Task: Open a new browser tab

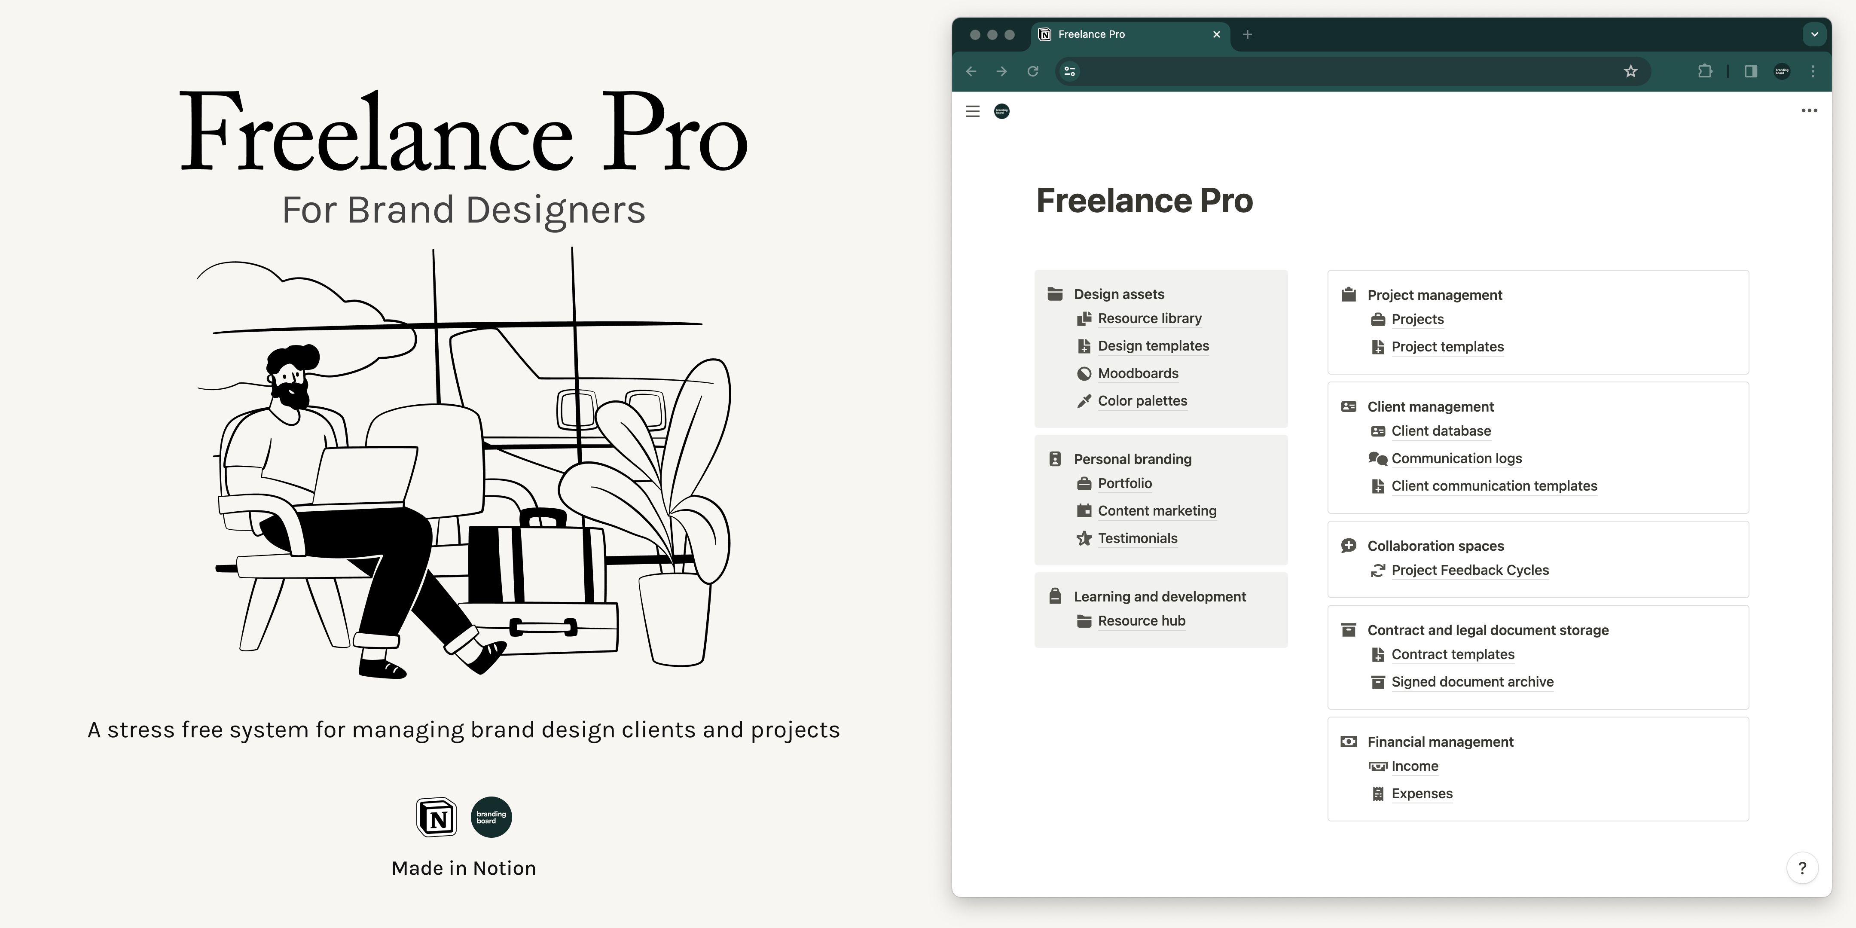Action: (x=1248, y=34)
